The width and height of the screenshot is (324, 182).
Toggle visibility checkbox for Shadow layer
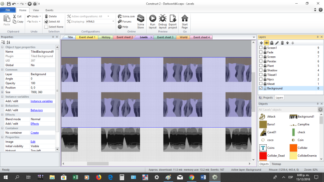click(x=261, y=70)
